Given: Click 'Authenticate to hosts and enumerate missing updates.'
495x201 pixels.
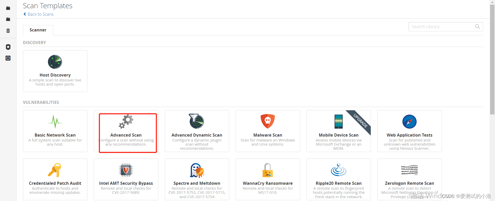Looking at the screenshot, I should coord(55,190).
